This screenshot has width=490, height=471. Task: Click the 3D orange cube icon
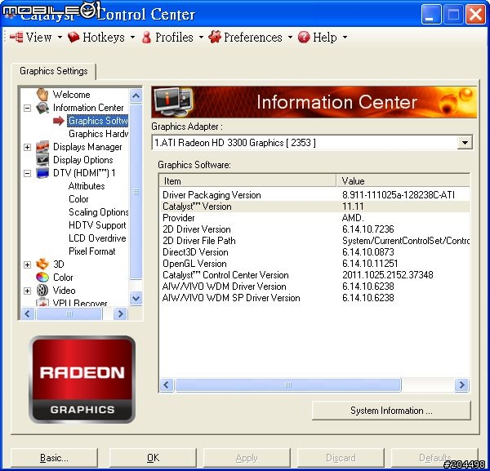click(x=42, y=264)
